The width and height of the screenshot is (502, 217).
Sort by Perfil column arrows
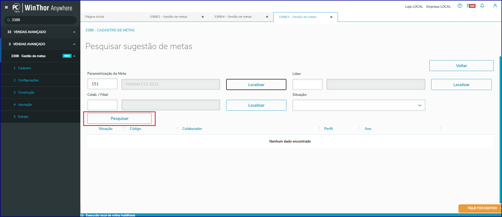[x=360, y=128]
